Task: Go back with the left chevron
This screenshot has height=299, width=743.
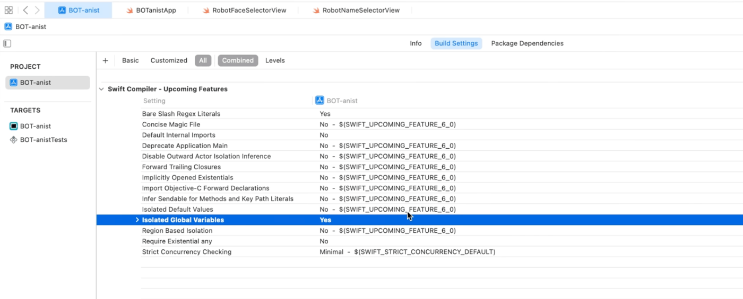Action: pos(25,10)
